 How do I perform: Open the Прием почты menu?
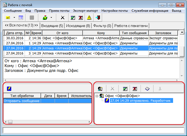click(x=59, y=11)
